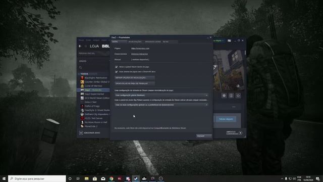Open Microsoft Store from taskbar
This screenshot has height=182, width=323.
tap(95, 178)
